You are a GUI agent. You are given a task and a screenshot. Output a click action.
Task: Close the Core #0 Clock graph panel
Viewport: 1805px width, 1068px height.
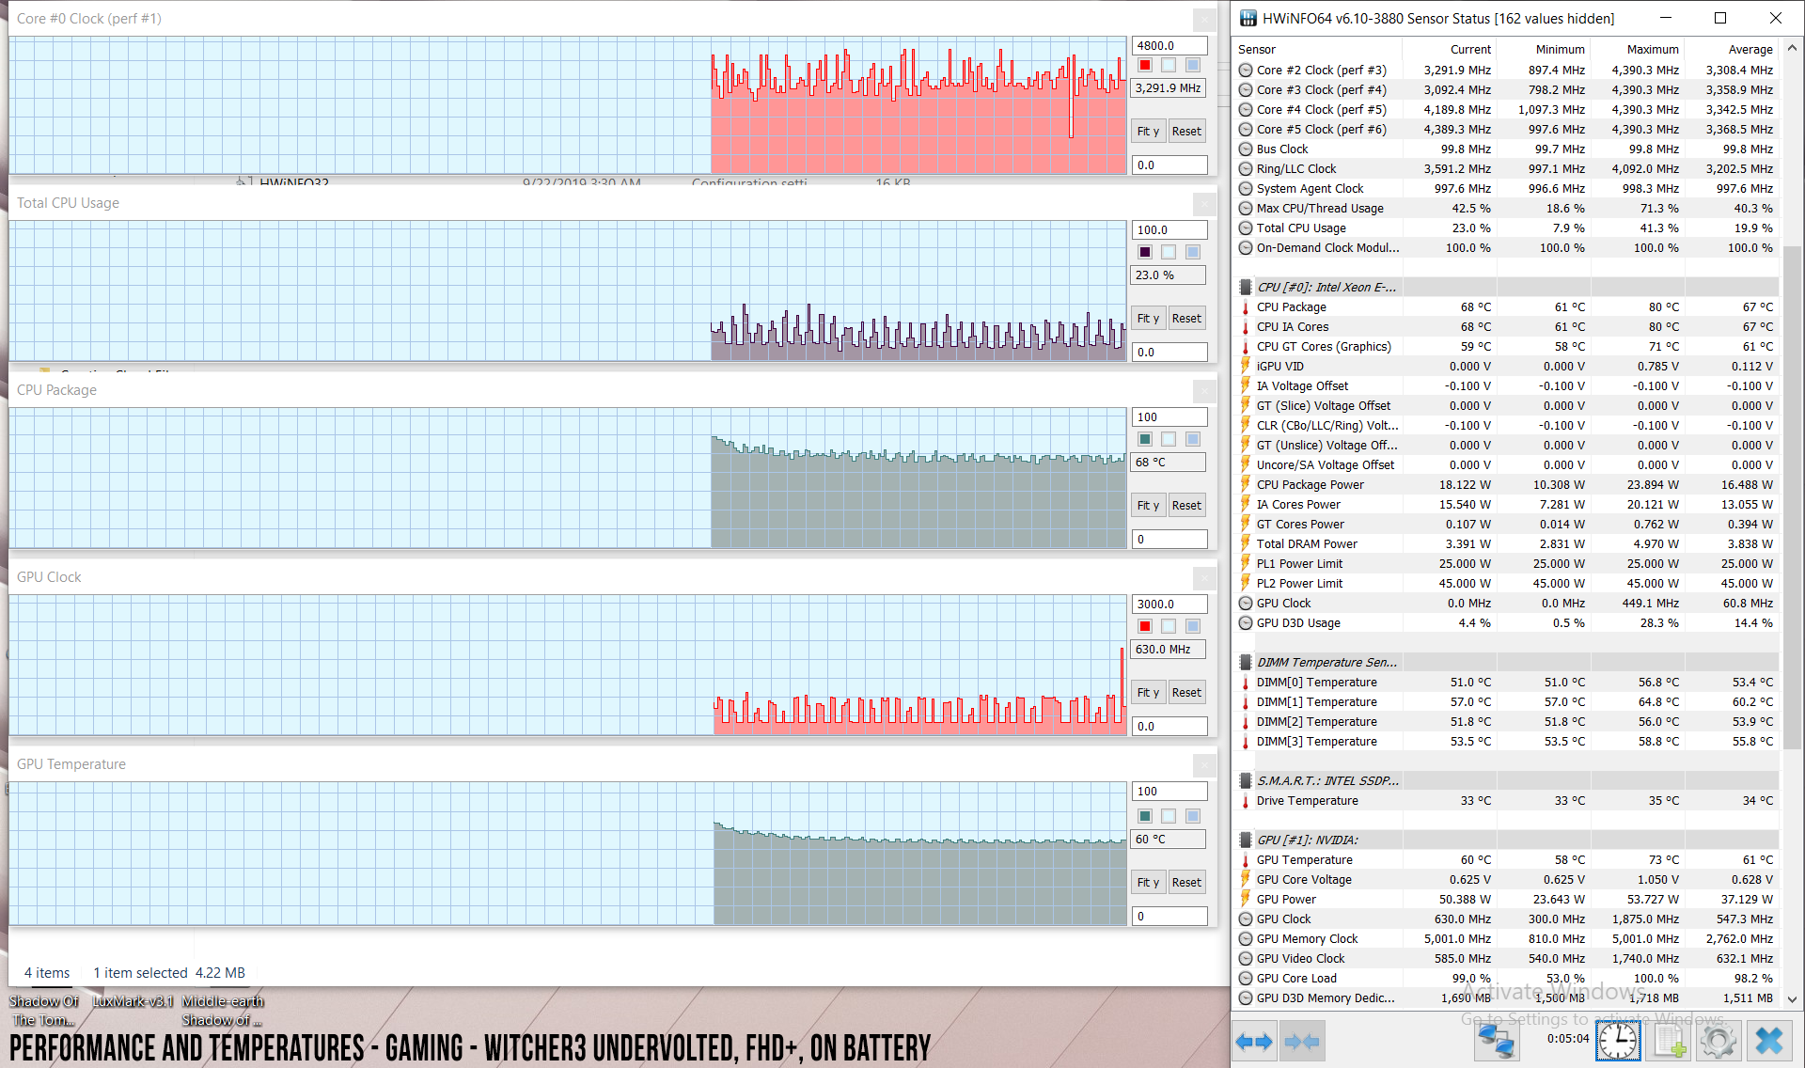(1204, 19)
